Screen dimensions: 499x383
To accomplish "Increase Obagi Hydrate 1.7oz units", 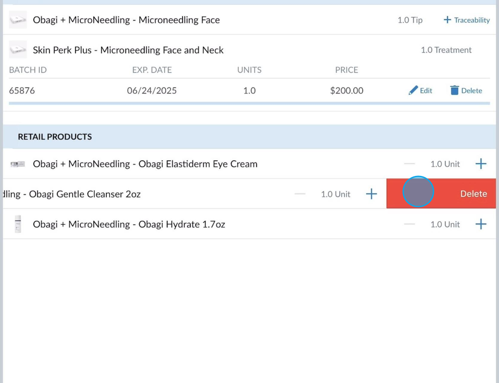I will point(481,224).
